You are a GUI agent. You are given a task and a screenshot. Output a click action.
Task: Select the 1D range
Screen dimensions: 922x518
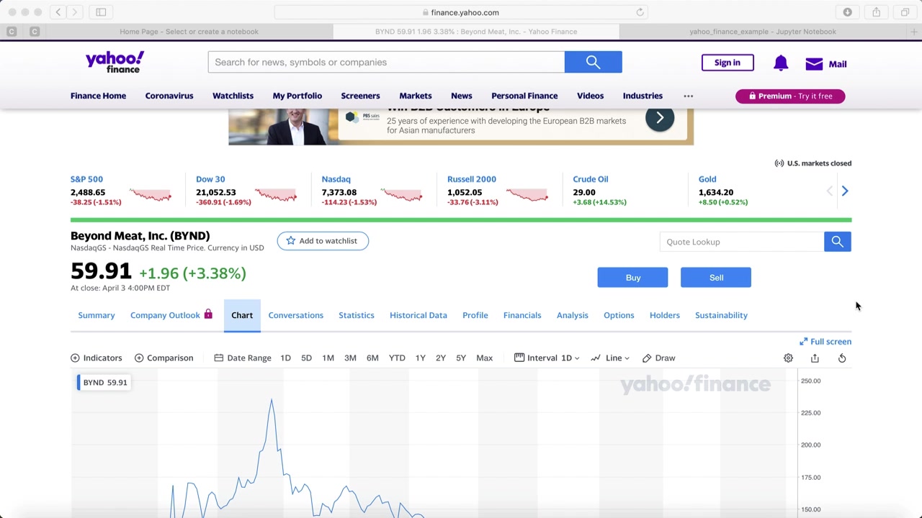(285, 358)
